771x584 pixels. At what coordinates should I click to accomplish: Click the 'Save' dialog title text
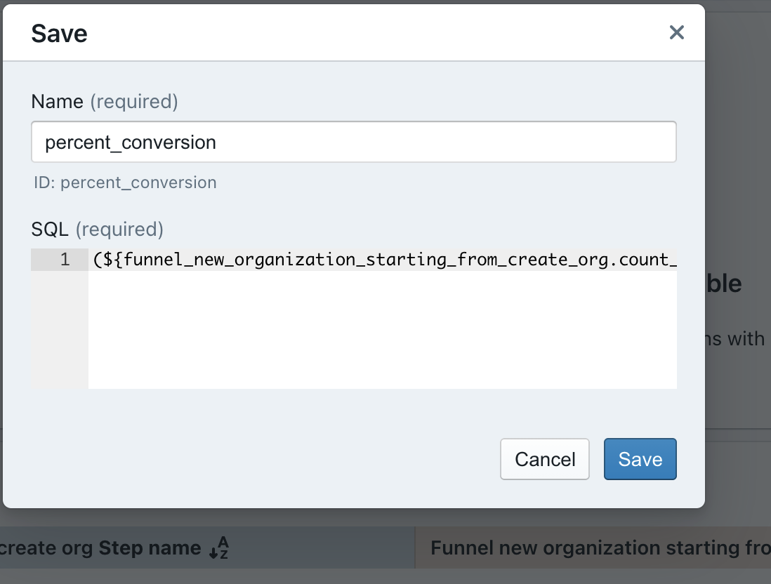(59, 32)
